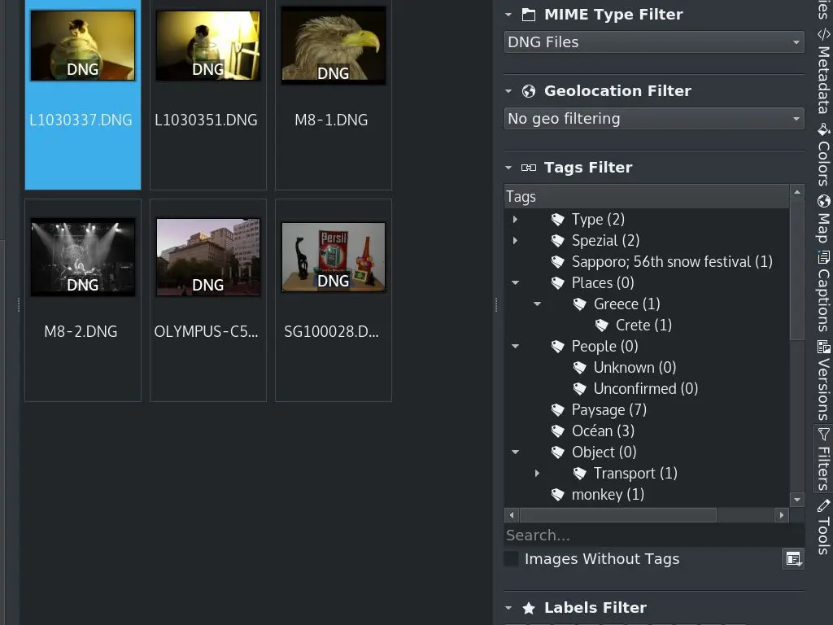Click the folder icon in MIME Type Filter header

point(530,14)
